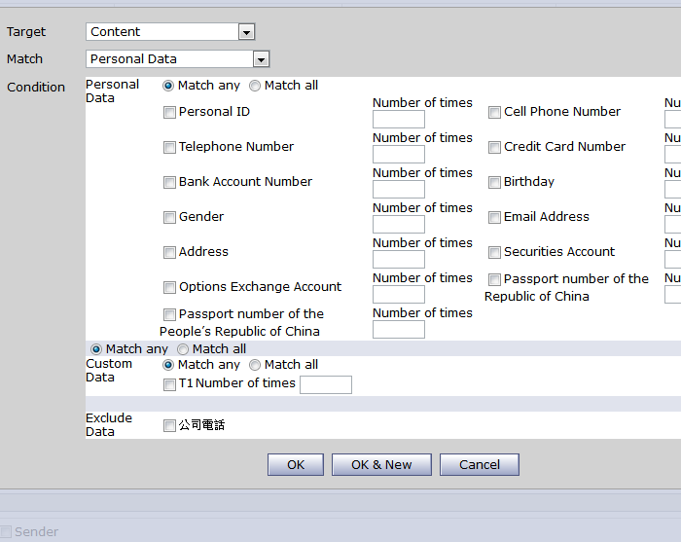Enable the Personal ID checkbox

pyautogui.click(x=170, y=112)
